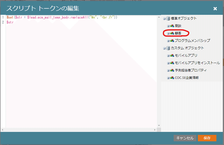Expand the 予測担当者プロパティ node
The image size is (224, 145).
click(168, 71)
